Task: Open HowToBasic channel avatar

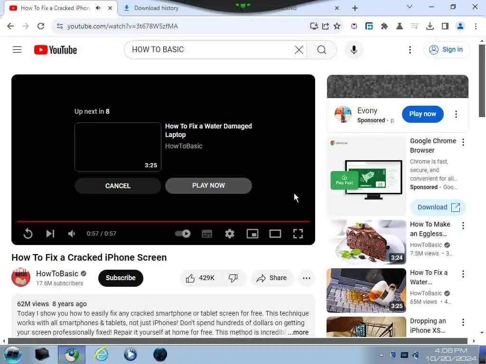Action: [21, 277]
